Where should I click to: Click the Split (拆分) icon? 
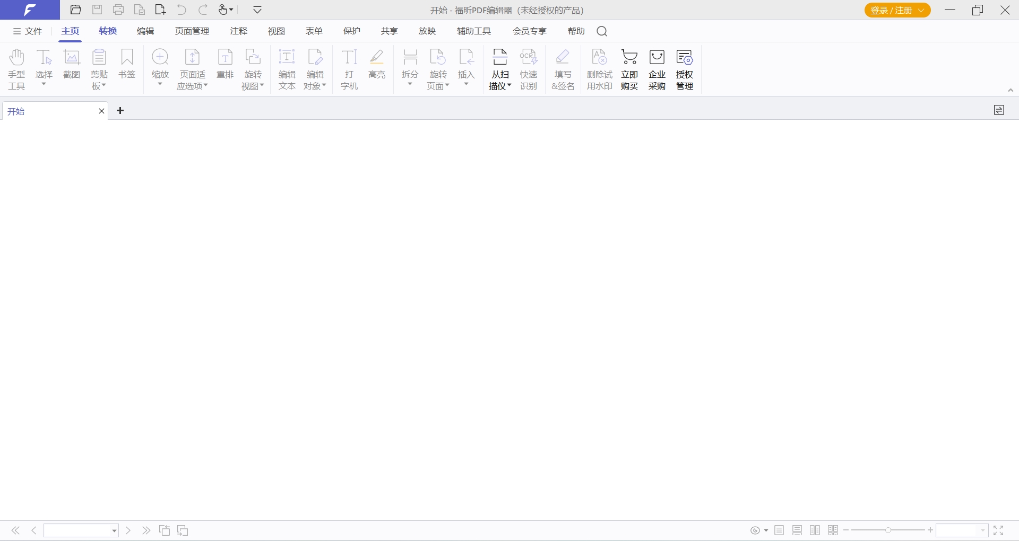tap(410, 57)
